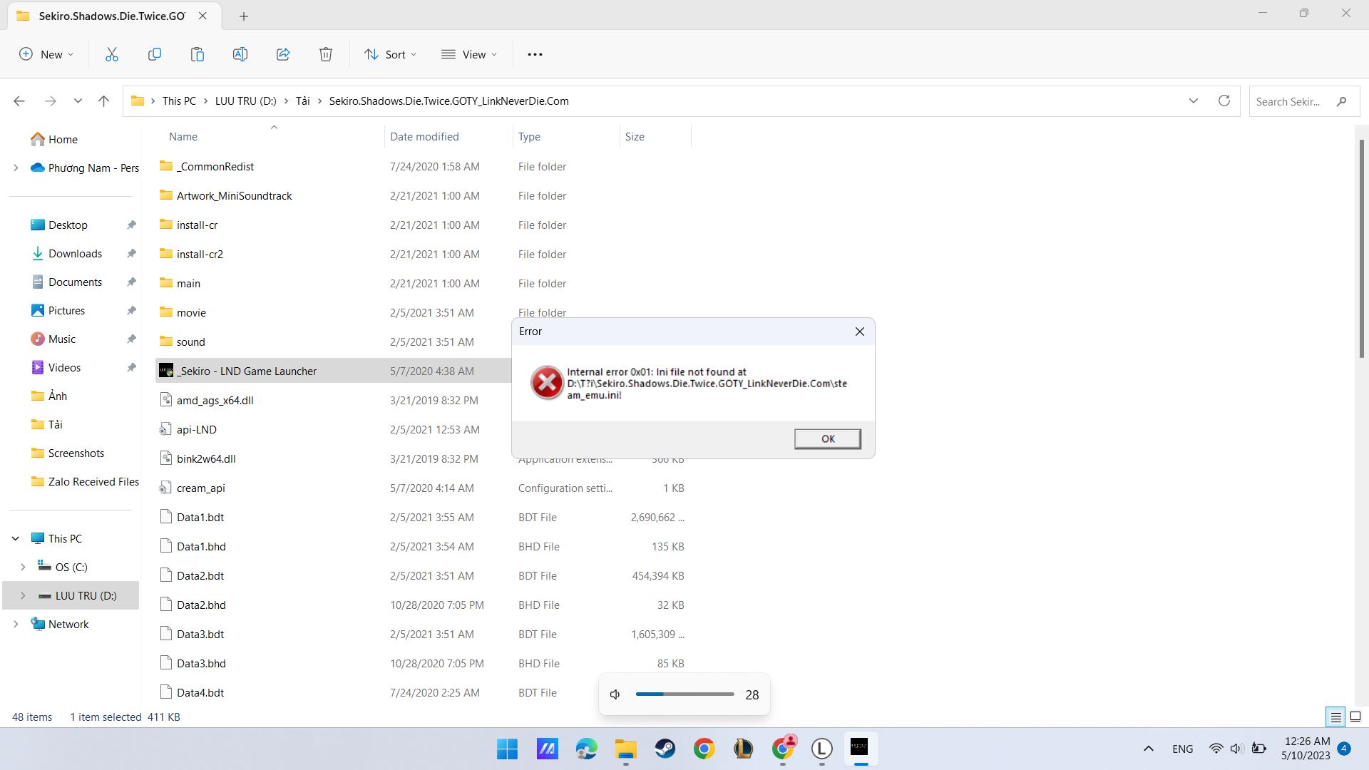The image size is (1369, 770).
Task: Mute the volume speaker icon
Action: coord(615,694)
